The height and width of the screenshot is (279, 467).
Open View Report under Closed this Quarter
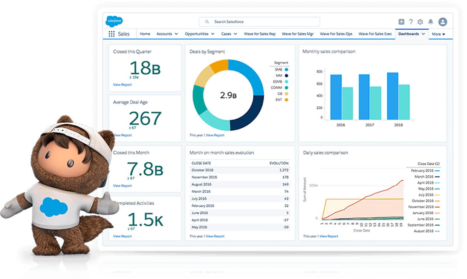pos(122,84)
